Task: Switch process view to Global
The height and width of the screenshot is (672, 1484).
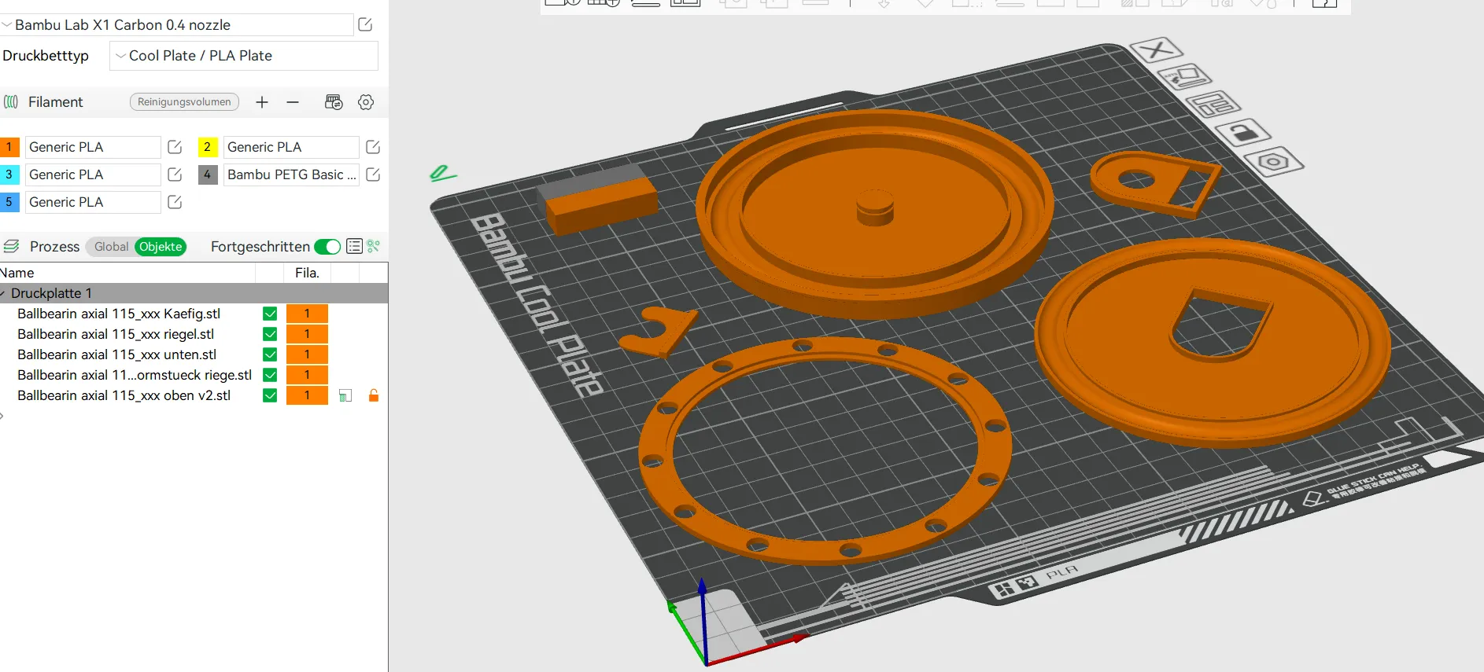Action: [111, 247]
